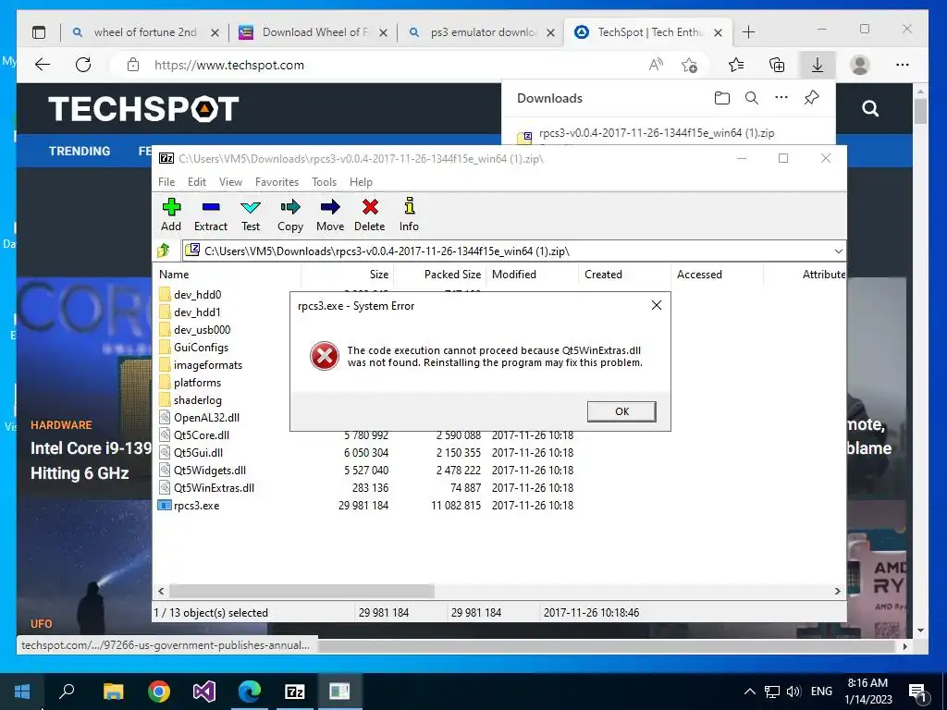This screenshot has height=710, width=947.
Task: Add this page to favorites in Edge
Action: click(689, 65)
